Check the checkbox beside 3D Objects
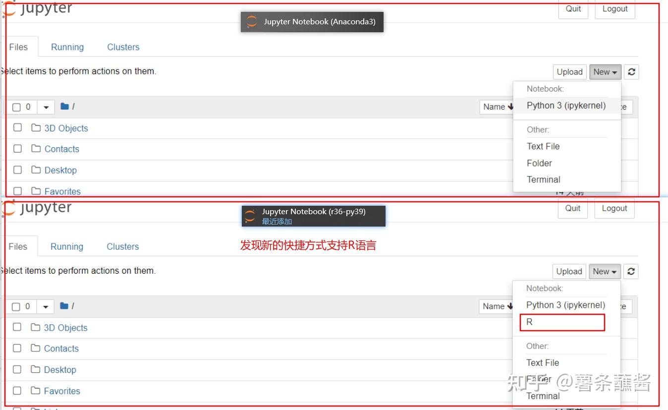Viewport: 668px width, 410px height. click(x=18, y=127)
